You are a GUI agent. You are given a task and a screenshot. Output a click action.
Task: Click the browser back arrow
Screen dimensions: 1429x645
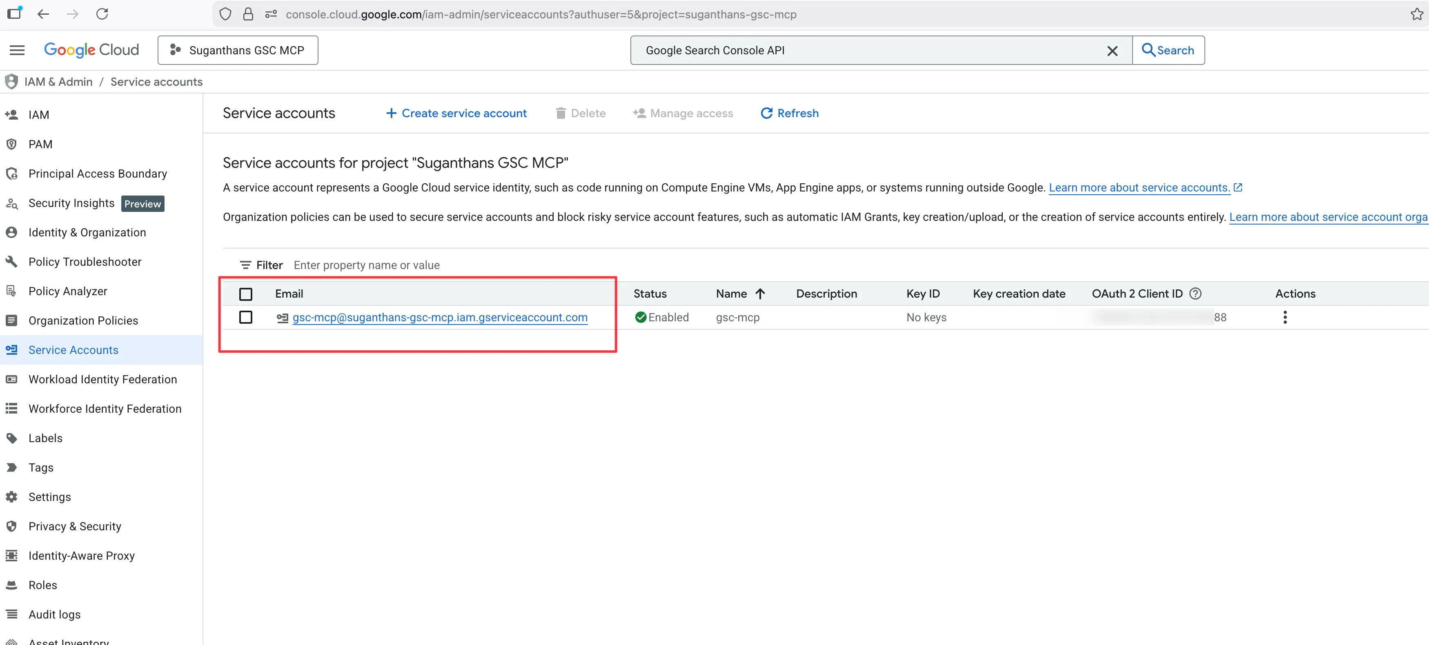pyautogui.click(x=43, y=14)
